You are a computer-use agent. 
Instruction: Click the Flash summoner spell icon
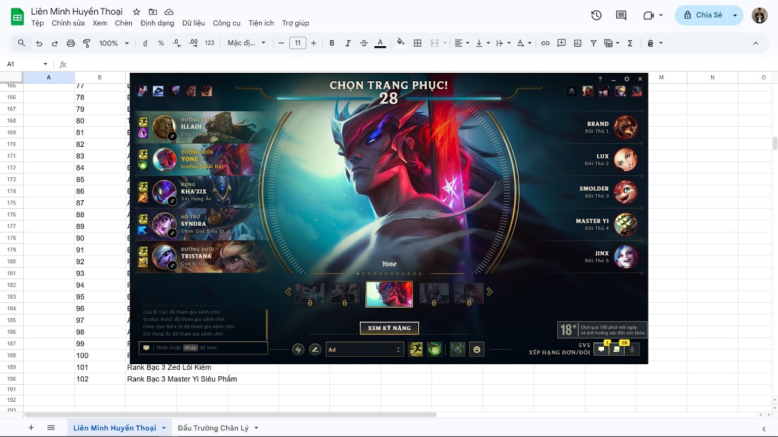tap(416, 350)
